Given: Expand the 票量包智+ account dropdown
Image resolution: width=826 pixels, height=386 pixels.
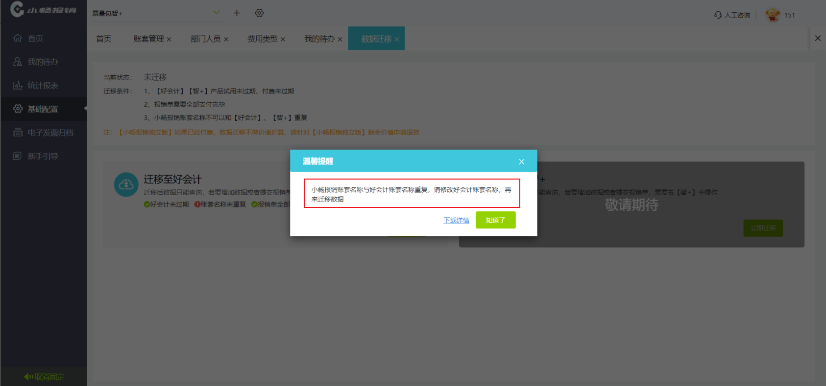Looking at the screenshot, I should coord(216,13).
